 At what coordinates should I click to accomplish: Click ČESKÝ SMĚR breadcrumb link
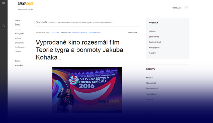pyautogui.click(x=41, y=22)
